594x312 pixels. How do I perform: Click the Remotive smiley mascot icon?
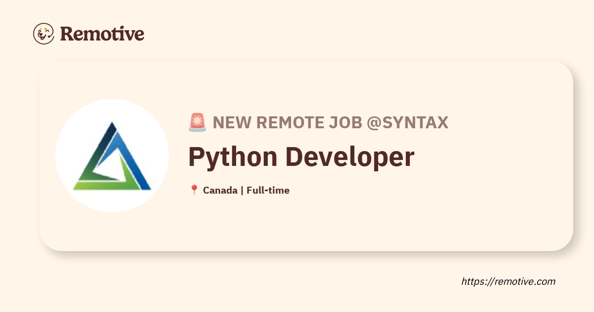[44, 34]
